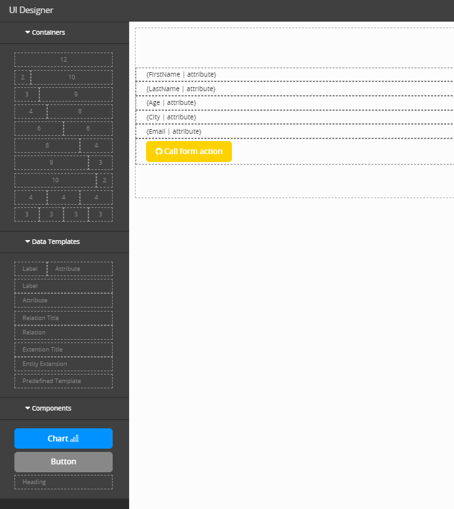This screenshot has width=454, height=509.
Task: Click the {City | attribute} field row
Action: [x=295, y=117]
